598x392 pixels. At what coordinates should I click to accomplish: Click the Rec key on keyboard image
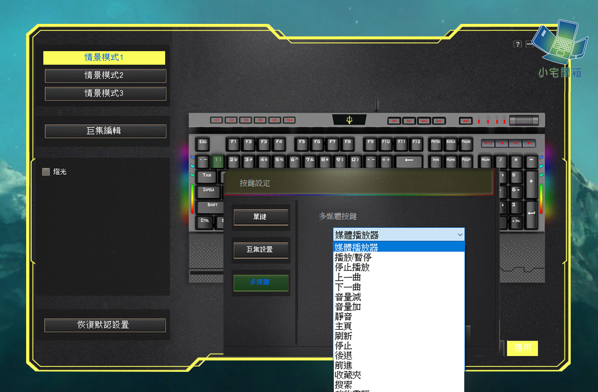click(x=289, y=120)
